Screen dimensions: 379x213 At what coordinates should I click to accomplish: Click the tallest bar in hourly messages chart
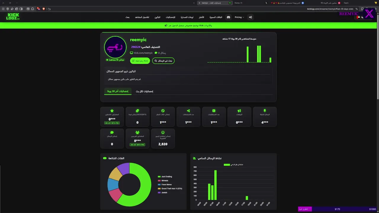click(216, 185)
